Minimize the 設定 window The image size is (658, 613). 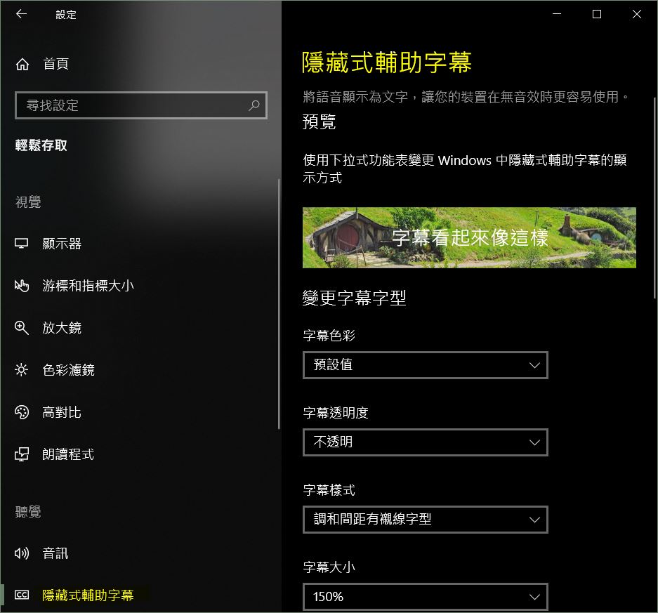pos(557,14)
